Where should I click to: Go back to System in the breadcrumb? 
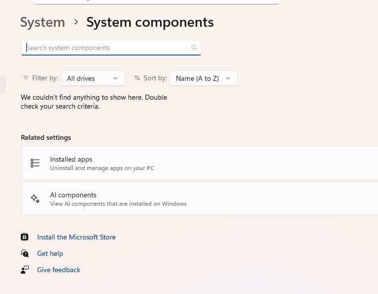click(x=43, y=22)
